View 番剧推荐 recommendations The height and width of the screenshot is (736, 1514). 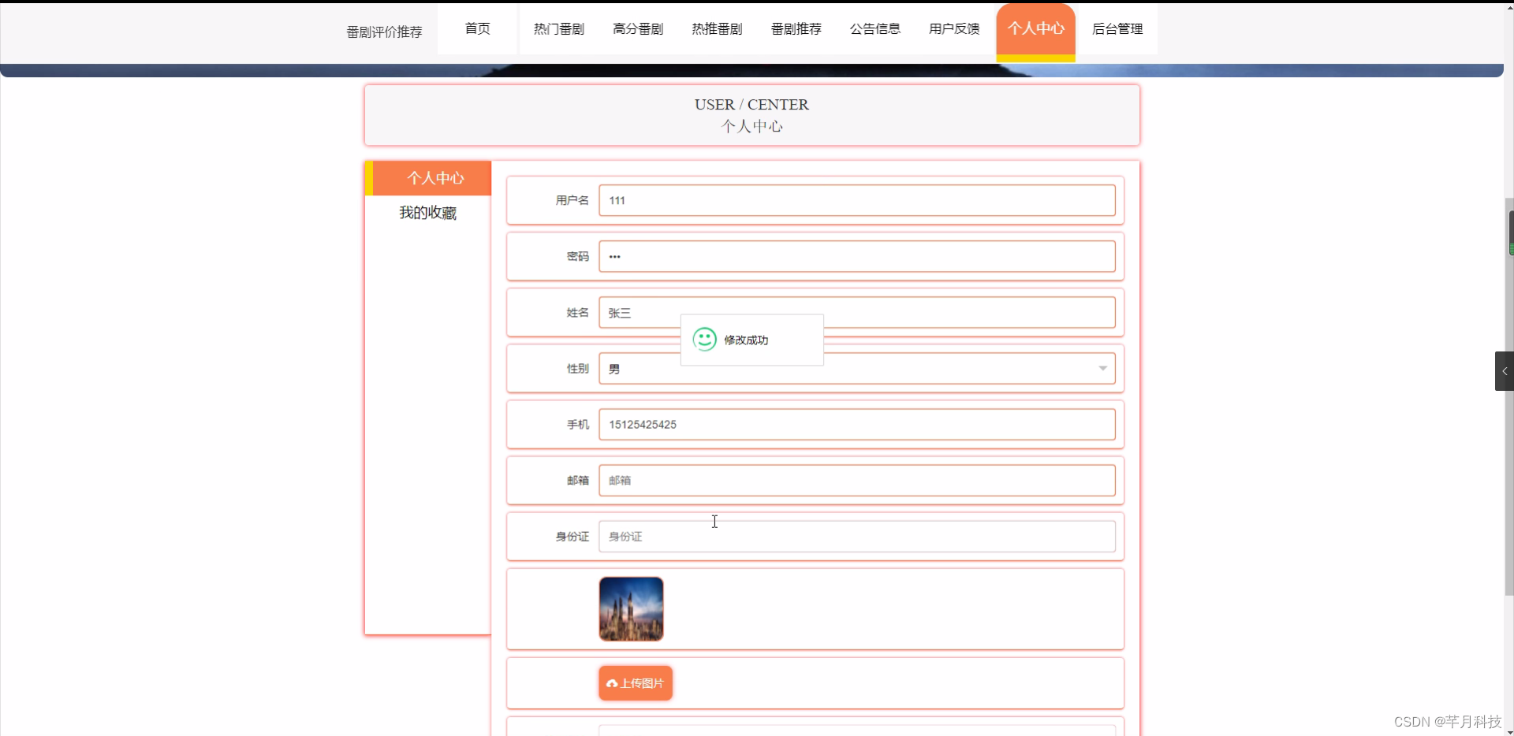pos(796,28)
